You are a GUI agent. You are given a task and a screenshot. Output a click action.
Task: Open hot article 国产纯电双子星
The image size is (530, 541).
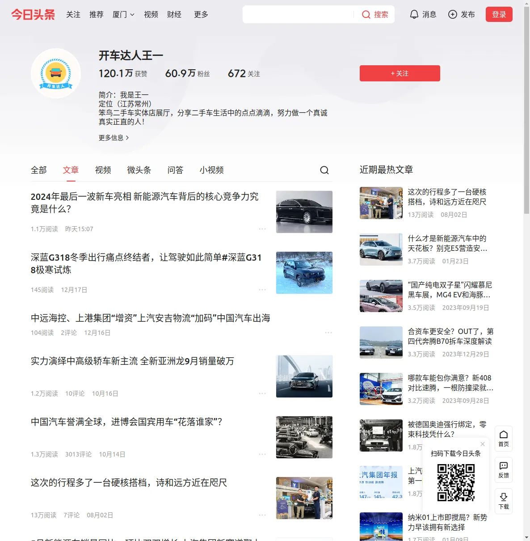pyautogui.click(x=450, y=290)
